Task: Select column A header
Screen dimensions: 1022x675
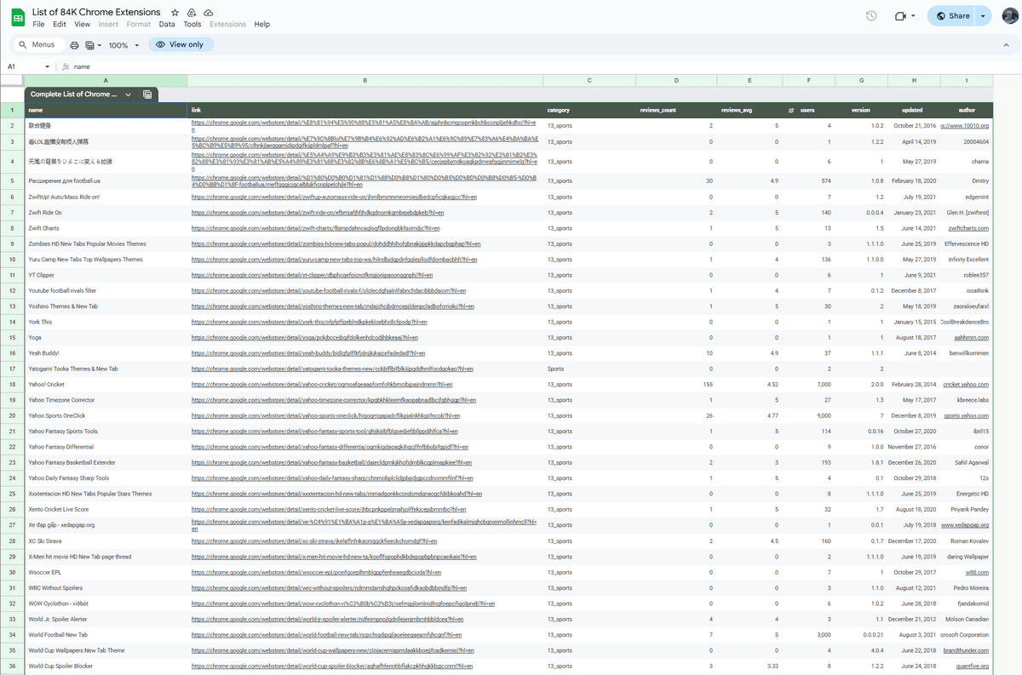Action: pos(106,81)
